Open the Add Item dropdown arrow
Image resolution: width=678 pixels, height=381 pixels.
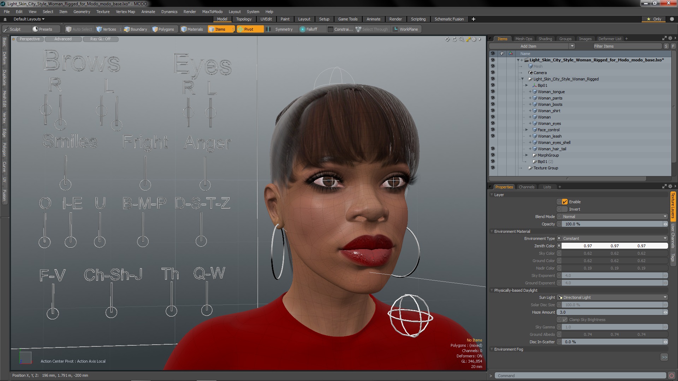[572, 46]
